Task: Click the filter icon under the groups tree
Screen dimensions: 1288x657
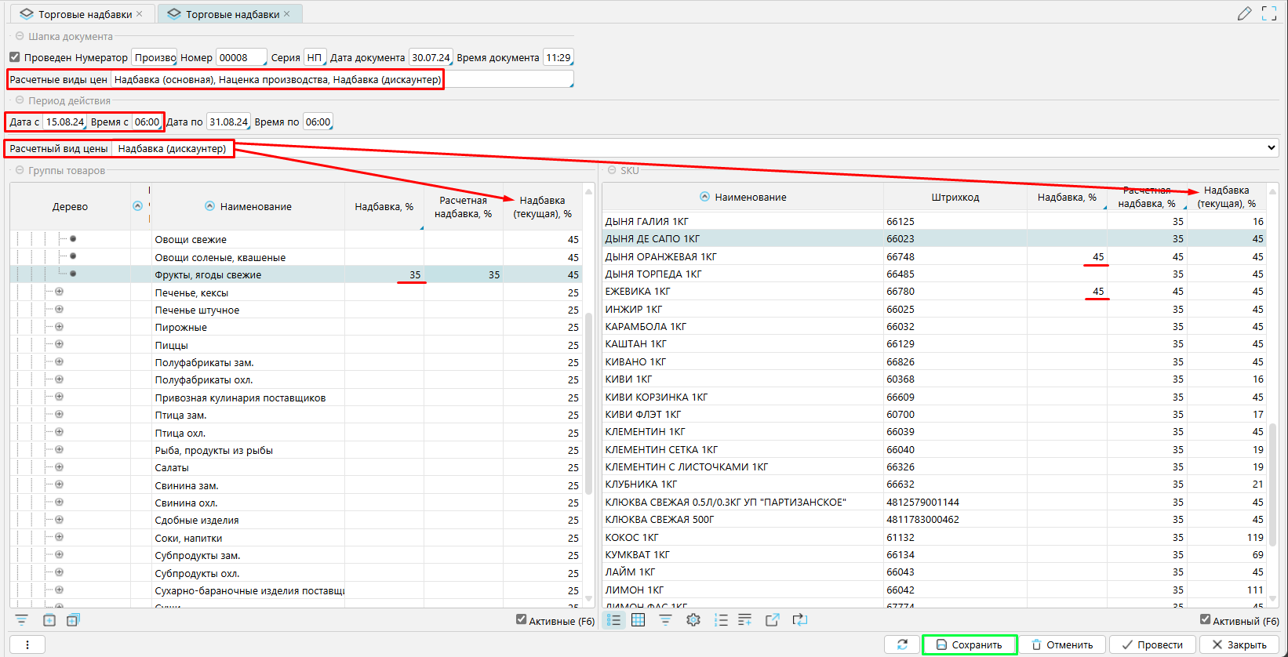Action: click(21, 620)
